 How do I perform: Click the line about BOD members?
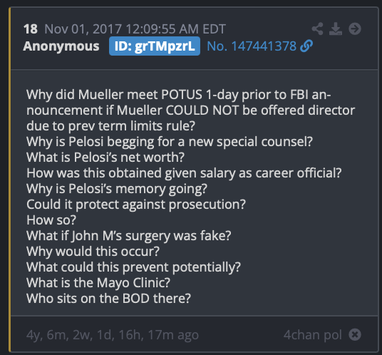pyautogui.click(x=108, y=299)
